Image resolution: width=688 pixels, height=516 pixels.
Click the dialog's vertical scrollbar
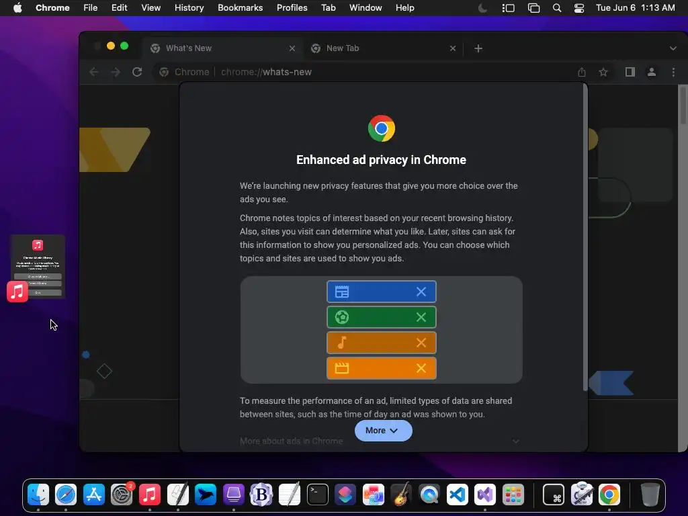click(x=585, y=237)
